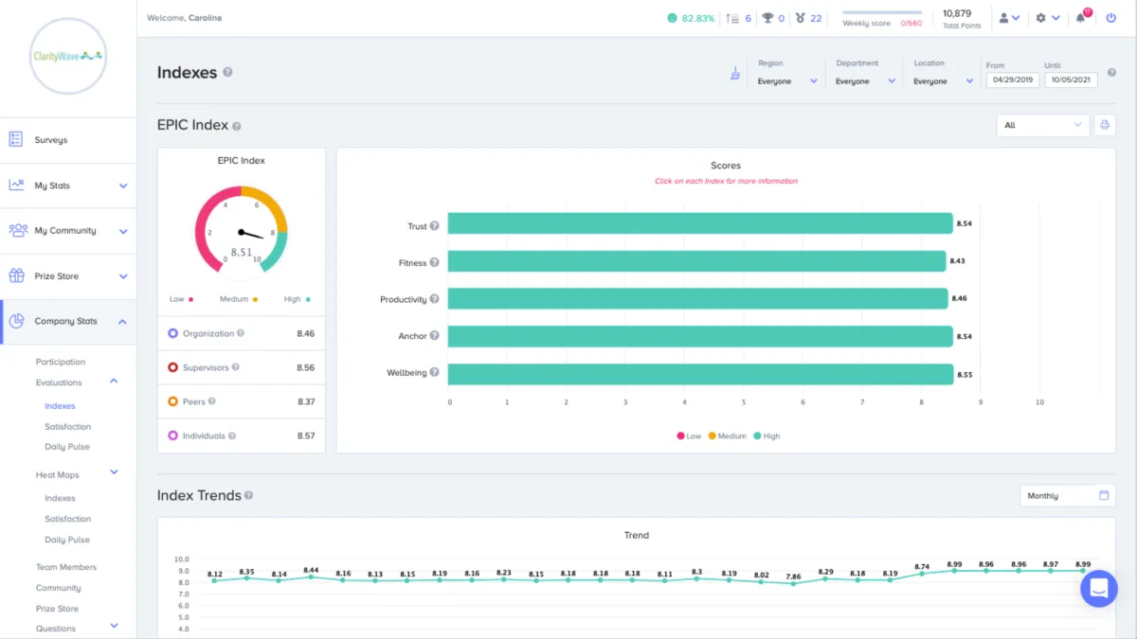
Task: Open the chat bubble widget
Action: click(x=1098, y=589)
